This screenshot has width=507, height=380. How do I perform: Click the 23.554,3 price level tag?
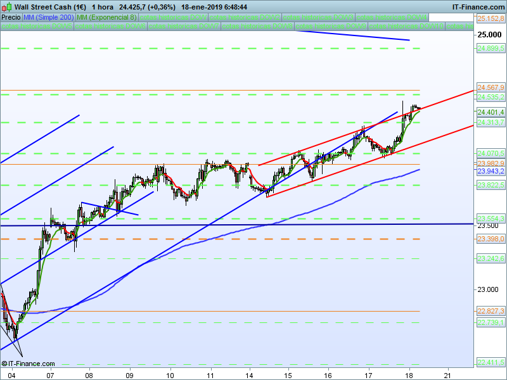491,218
